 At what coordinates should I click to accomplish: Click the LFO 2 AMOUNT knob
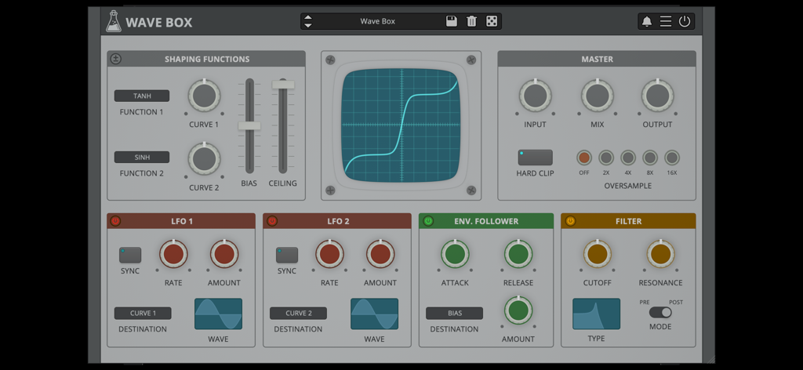click(x=380, y=254)
